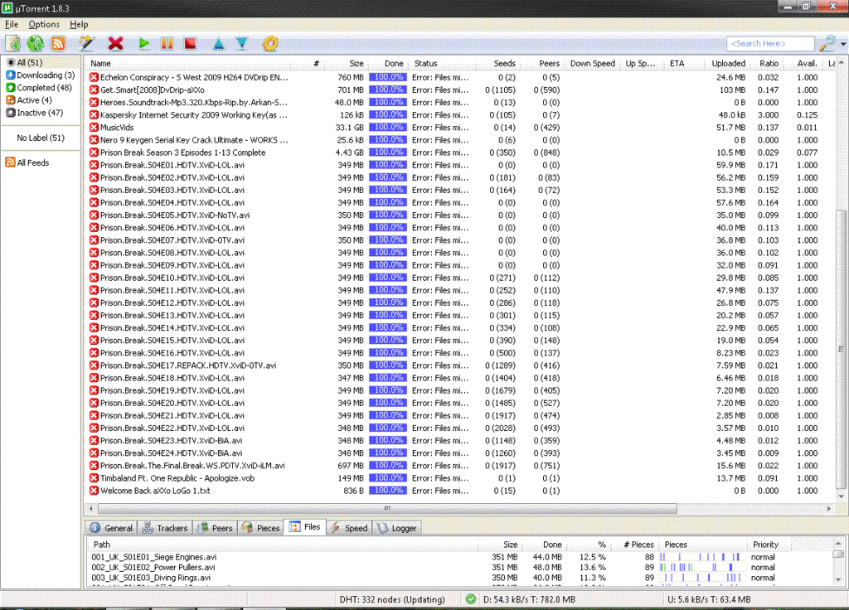Click Move Down Queue arrow icon
The width and height of the screenshot is (849, 610).
coord(242,43)
